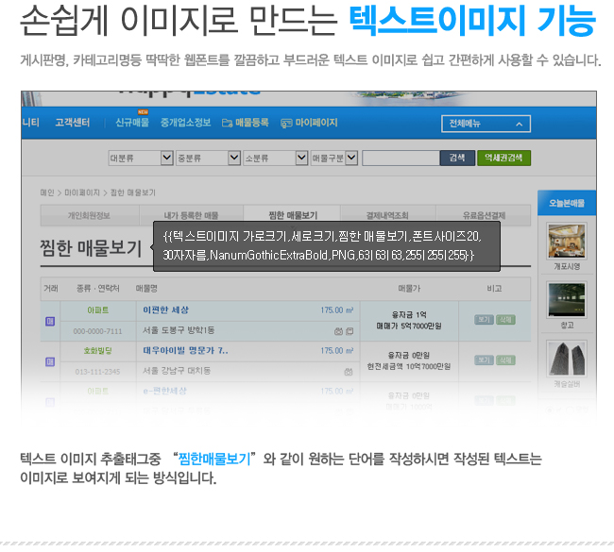This screenshot has width=614, height=552.
Task: Switch to the 결제내역조회 tab
Action: pos(387,215)
